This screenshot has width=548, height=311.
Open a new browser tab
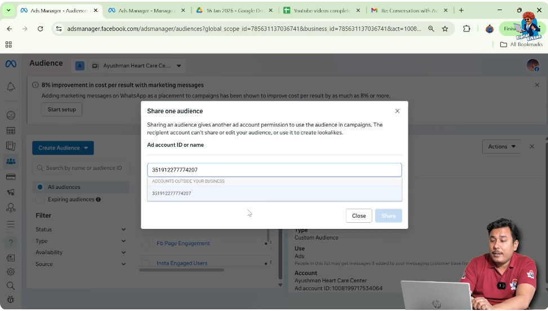click(461, 11)
